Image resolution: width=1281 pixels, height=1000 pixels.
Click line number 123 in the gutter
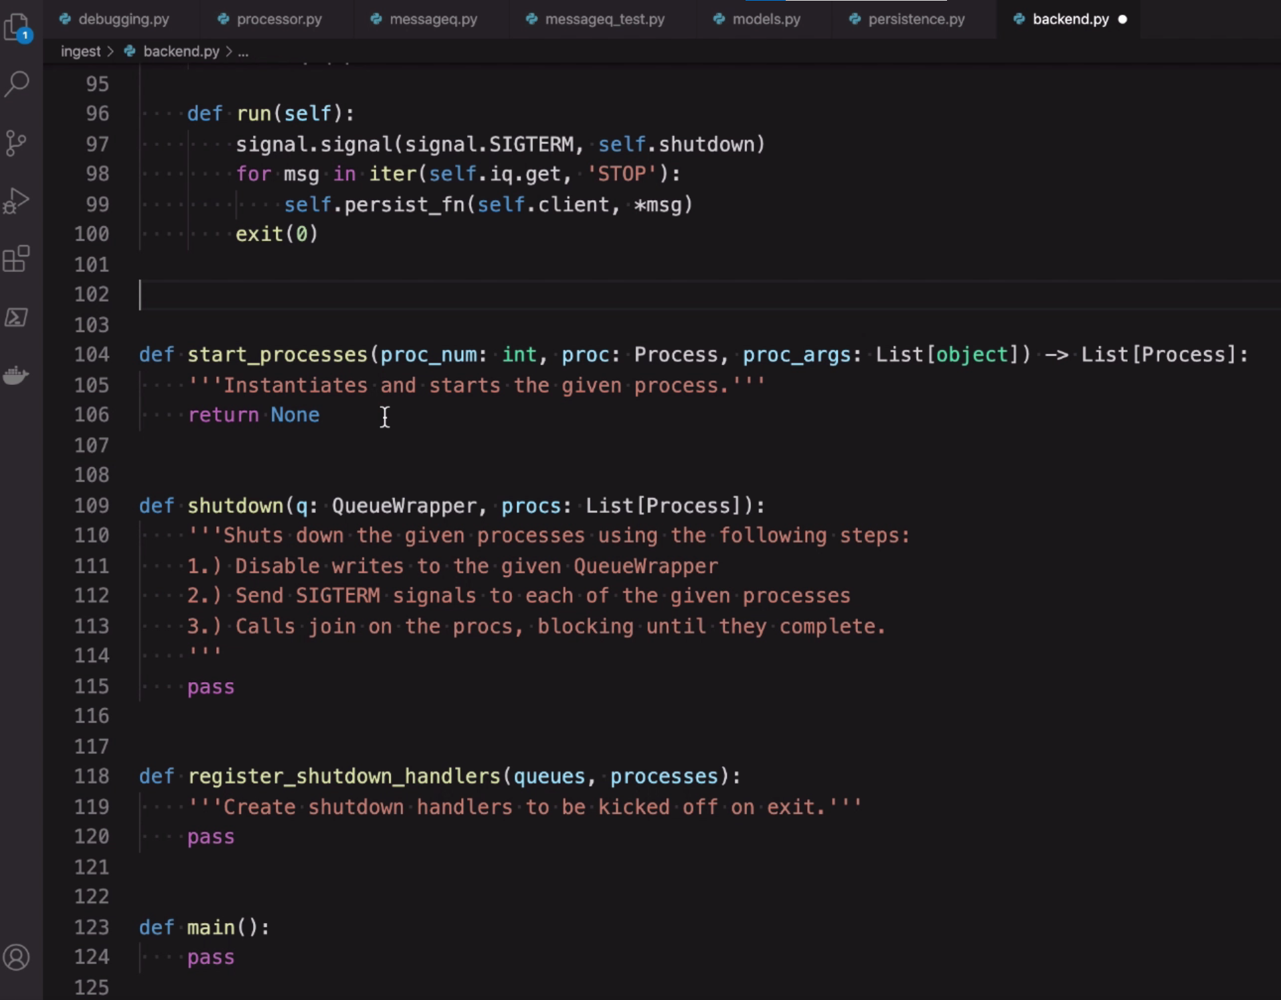[x=92, y=927]
